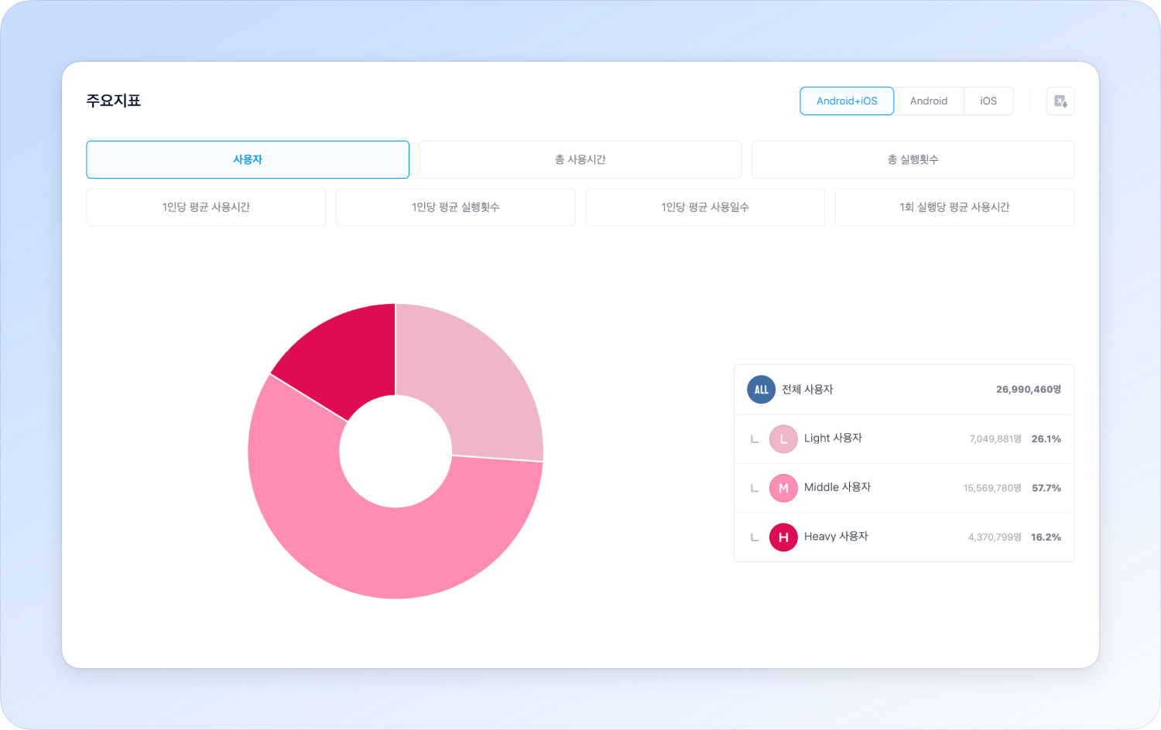1161x730 pixels.
Task: Select Android+iOS platform filter
Action: click(847, 101)
